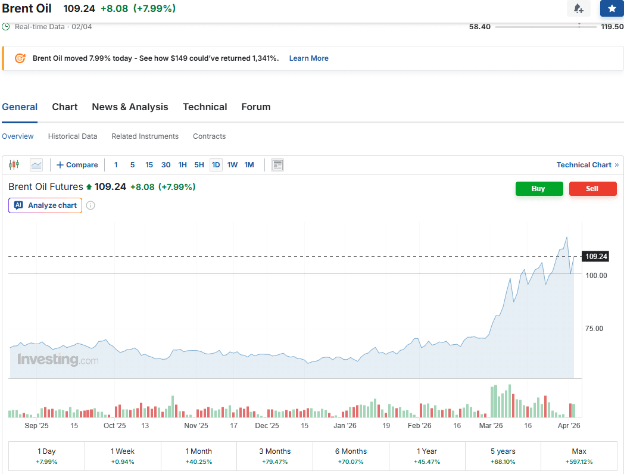The width and height of the screenshot is (624, 474).
Task: Open the news overlay icon in chart toolbar
Action: coord(277,165)
